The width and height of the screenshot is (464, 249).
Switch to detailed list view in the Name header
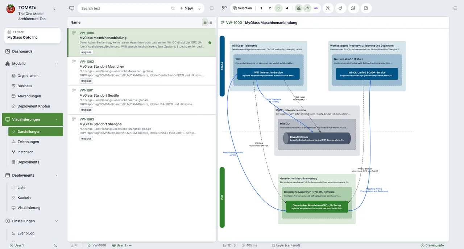(x=210, y=22)
